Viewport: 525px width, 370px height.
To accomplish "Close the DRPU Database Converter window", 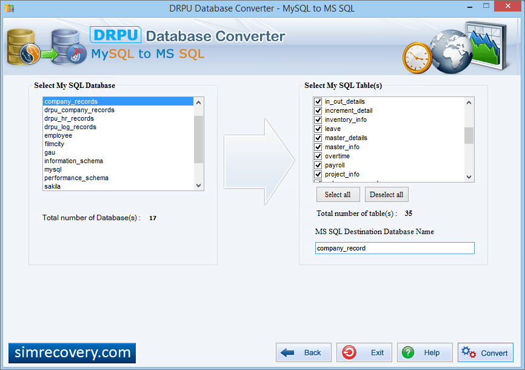I will coord(508,5).
